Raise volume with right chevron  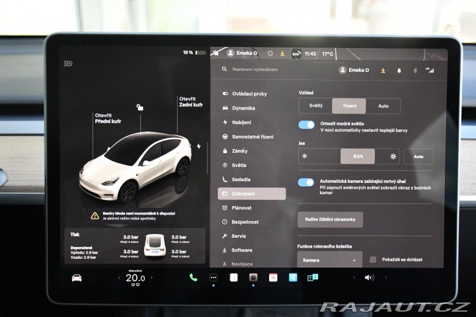click(x=386, y=277)
